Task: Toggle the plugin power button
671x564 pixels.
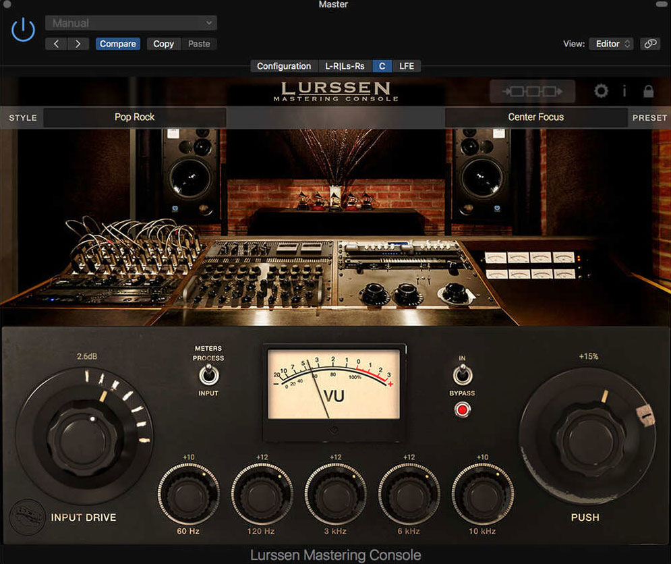Action: (x=23, y=30)
